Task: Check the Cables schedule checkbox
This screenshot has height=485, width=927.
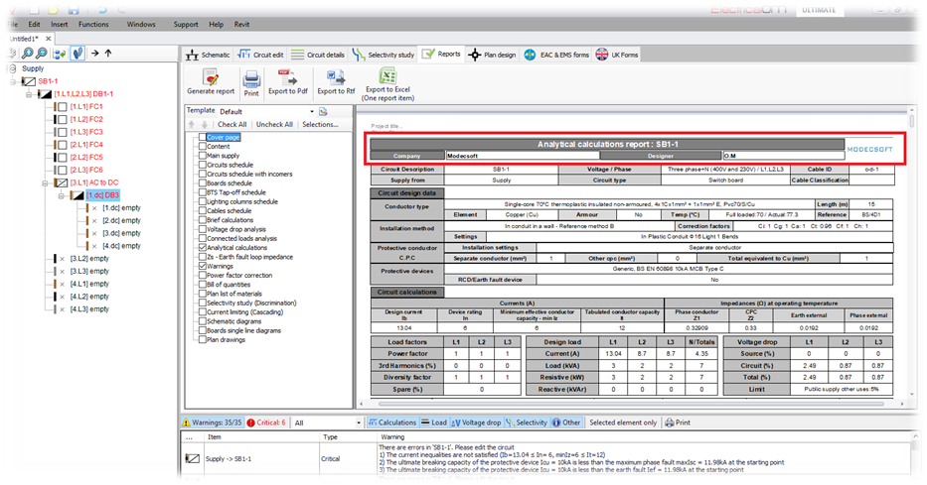Action: click(202, 210)
